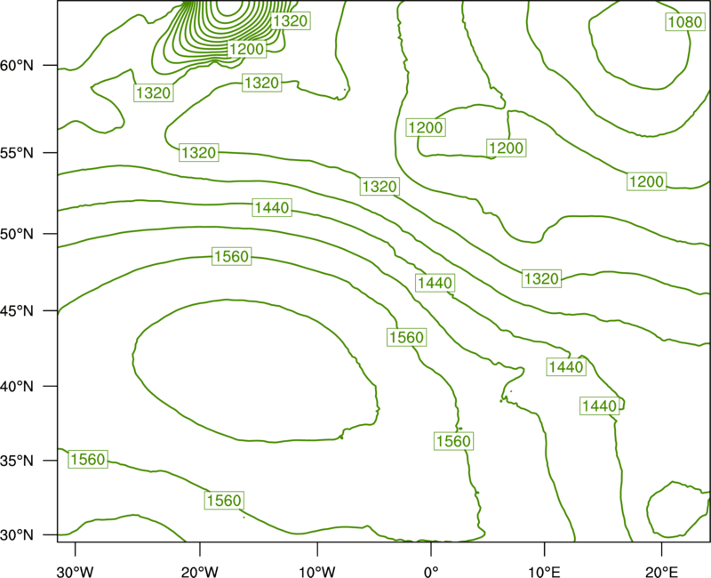
Task: Select the 30°N latitude axis label
Action: point(17,535)
